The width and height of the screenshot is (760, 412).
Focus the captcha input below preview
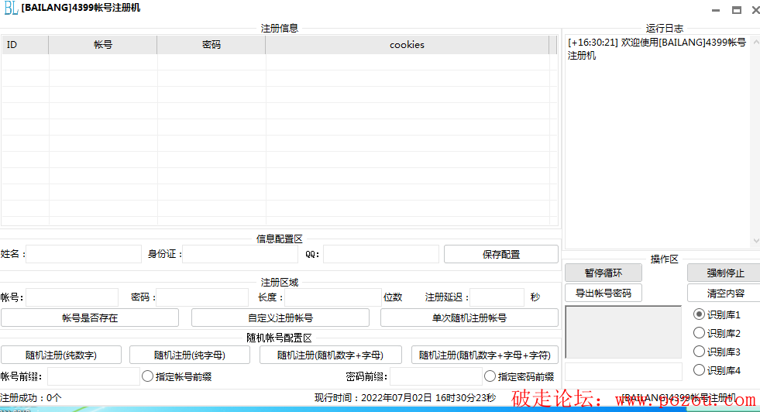click(624, 371)
